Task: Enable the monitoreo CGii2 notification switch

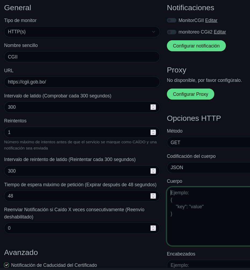Action: (x=172, y=32)
